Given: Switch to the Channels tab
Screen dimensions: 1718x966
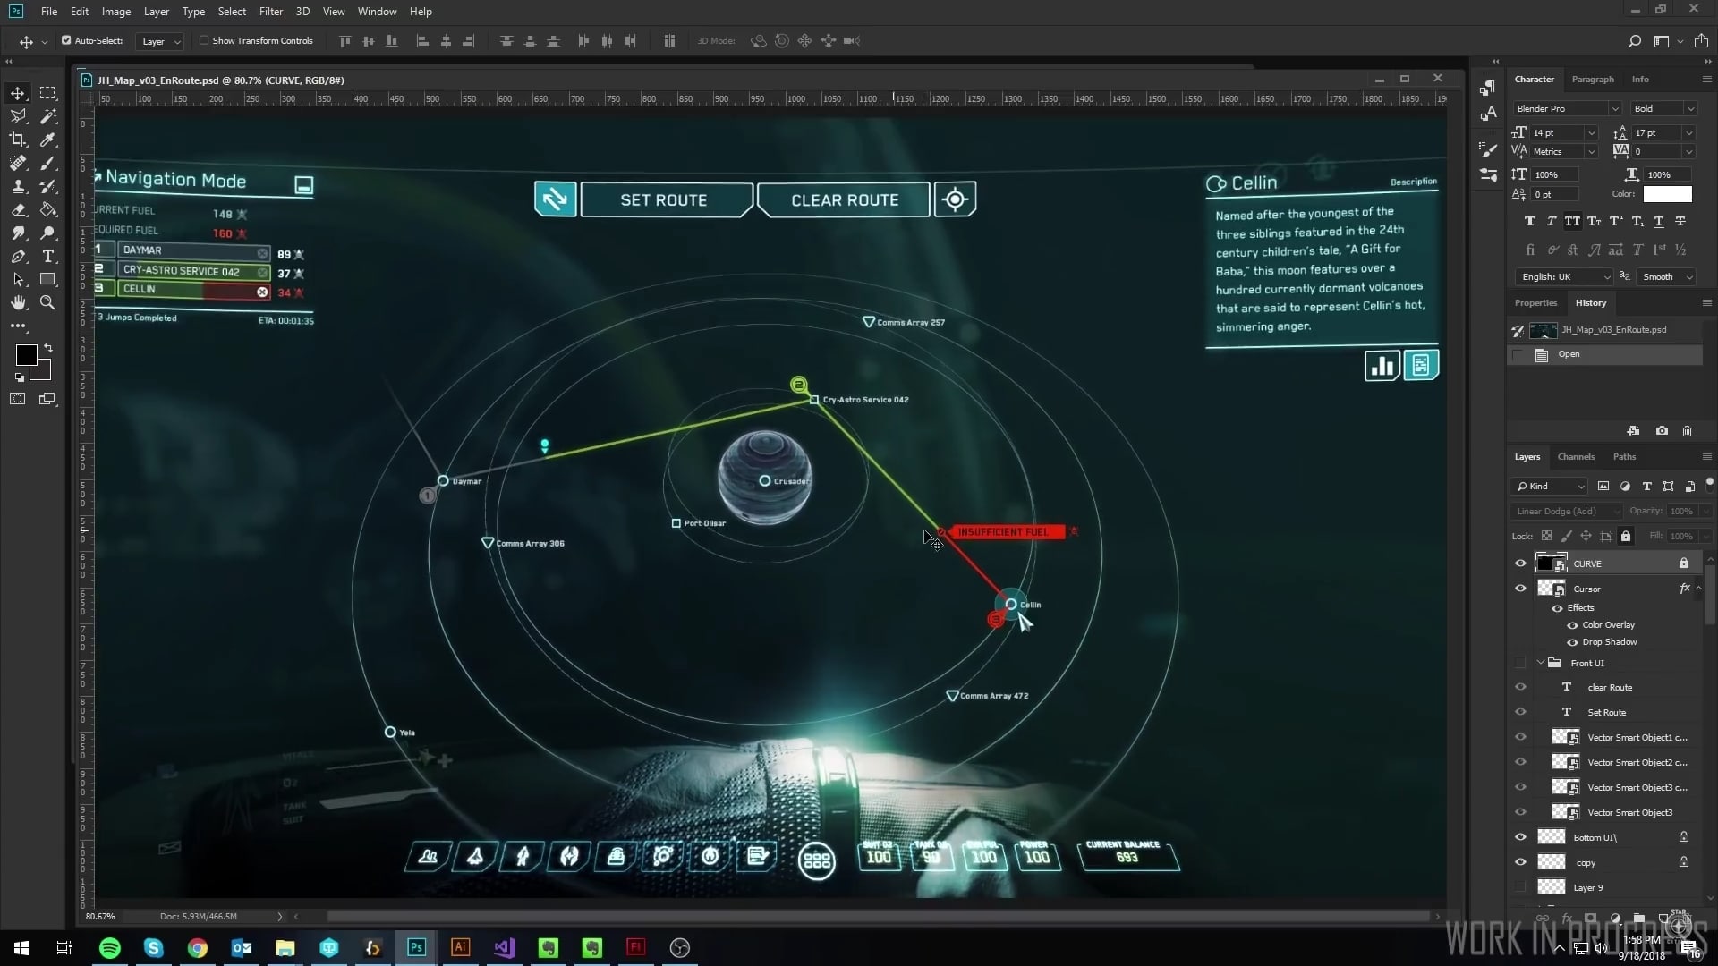Looking at the screenshot, I should point(1575,457).
